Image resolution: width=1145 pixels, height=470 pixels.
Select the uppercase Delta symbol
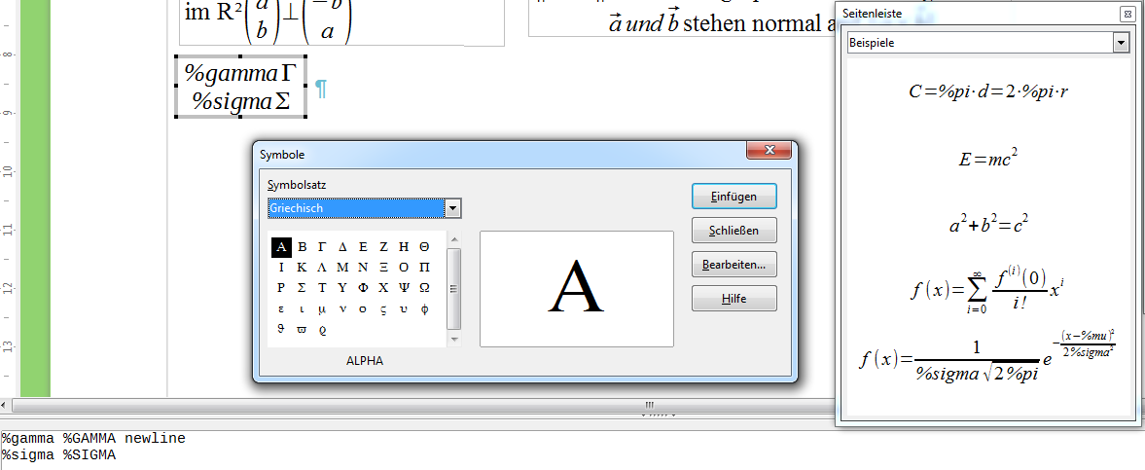pyautogui.click(x=342, y=247)
